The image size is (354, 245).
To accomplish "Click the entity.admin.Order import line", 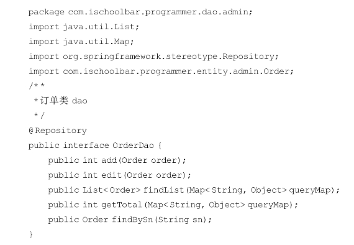I will [161, 72].
